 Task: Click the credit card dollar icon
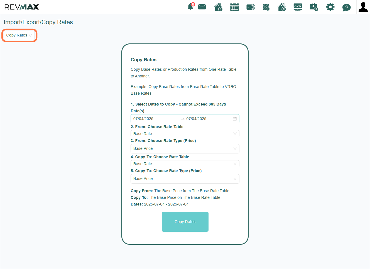pyautogui.click(x=251, y=7)
